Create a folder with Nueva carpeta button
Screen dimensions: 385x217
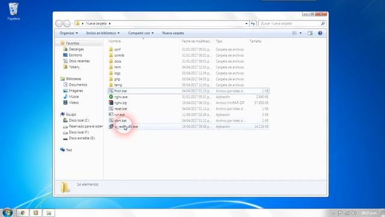point(173,33)
